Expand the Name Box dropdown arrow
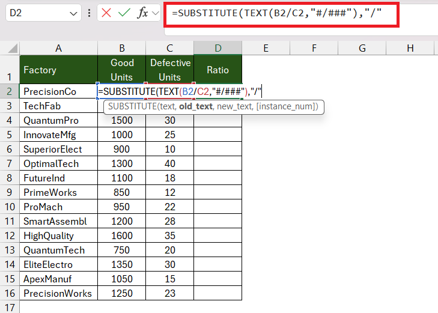Image resolution: width=438 pixels, height=313 pixels. (73, 13)
